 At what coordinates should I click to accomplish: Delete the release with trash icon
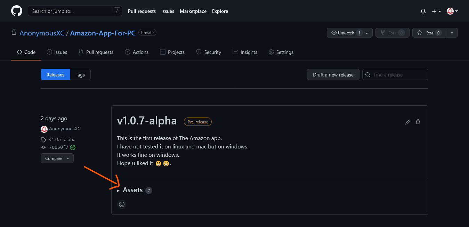click(x=418, y=122)
